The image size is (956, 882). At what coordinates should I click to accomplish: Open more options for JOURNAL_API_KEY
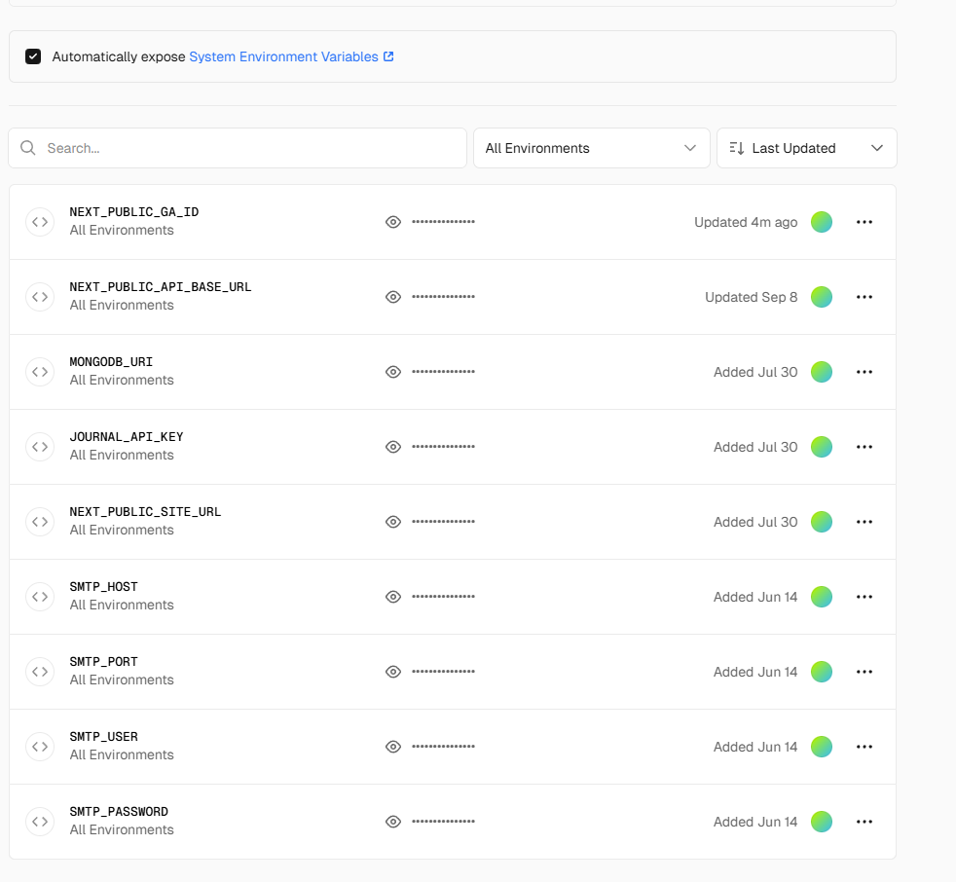tap(864, 447)
